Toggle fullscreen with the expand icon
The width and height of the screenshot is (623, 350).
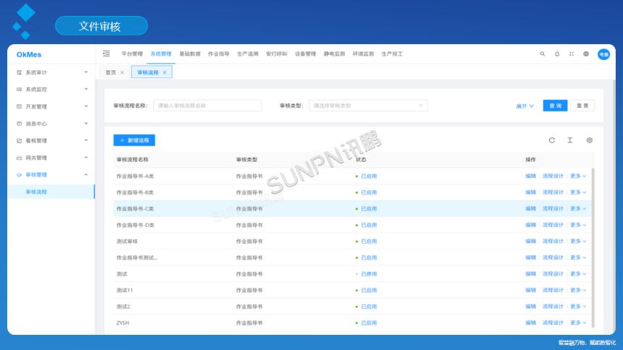tap(572, 54)
